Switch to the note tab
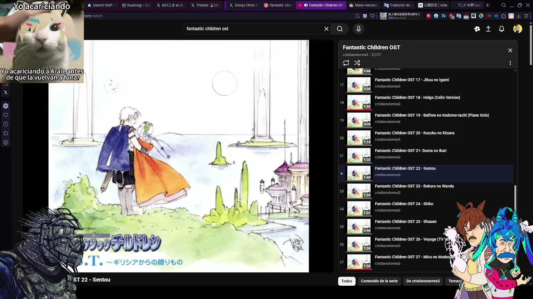The width and height of the screenshot is (533, 299). click(433, 5)
